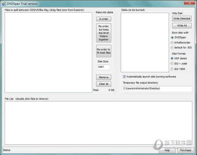Click the Remove button

pyautogui.click(x=104, y=77)
